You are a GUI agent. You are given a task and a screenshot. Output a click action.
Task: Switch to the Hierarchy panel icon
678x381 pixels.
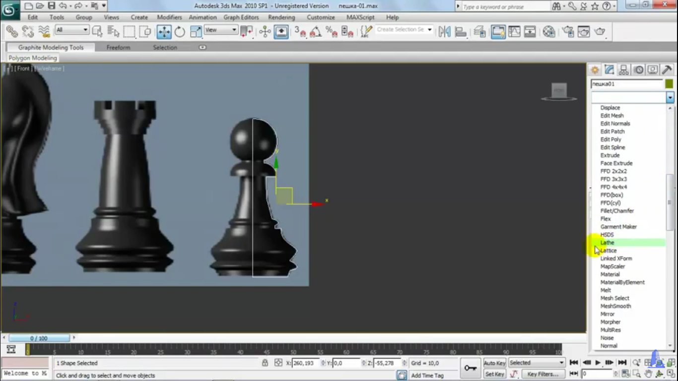pyautogui.click(x=624, y=70)
